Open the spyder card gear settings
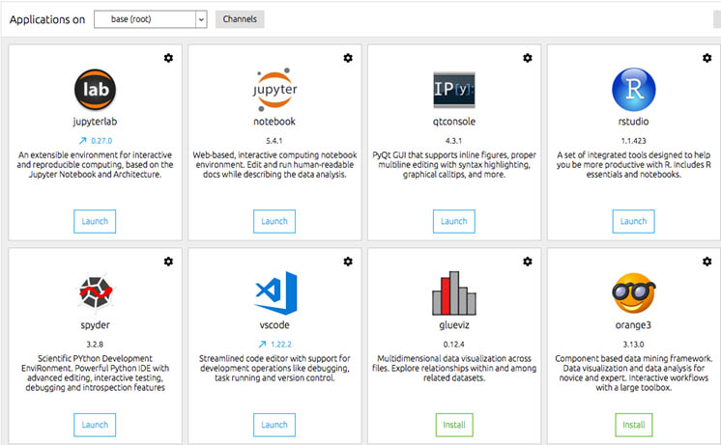Screen dimensions: 721x445 click(168, 262)
